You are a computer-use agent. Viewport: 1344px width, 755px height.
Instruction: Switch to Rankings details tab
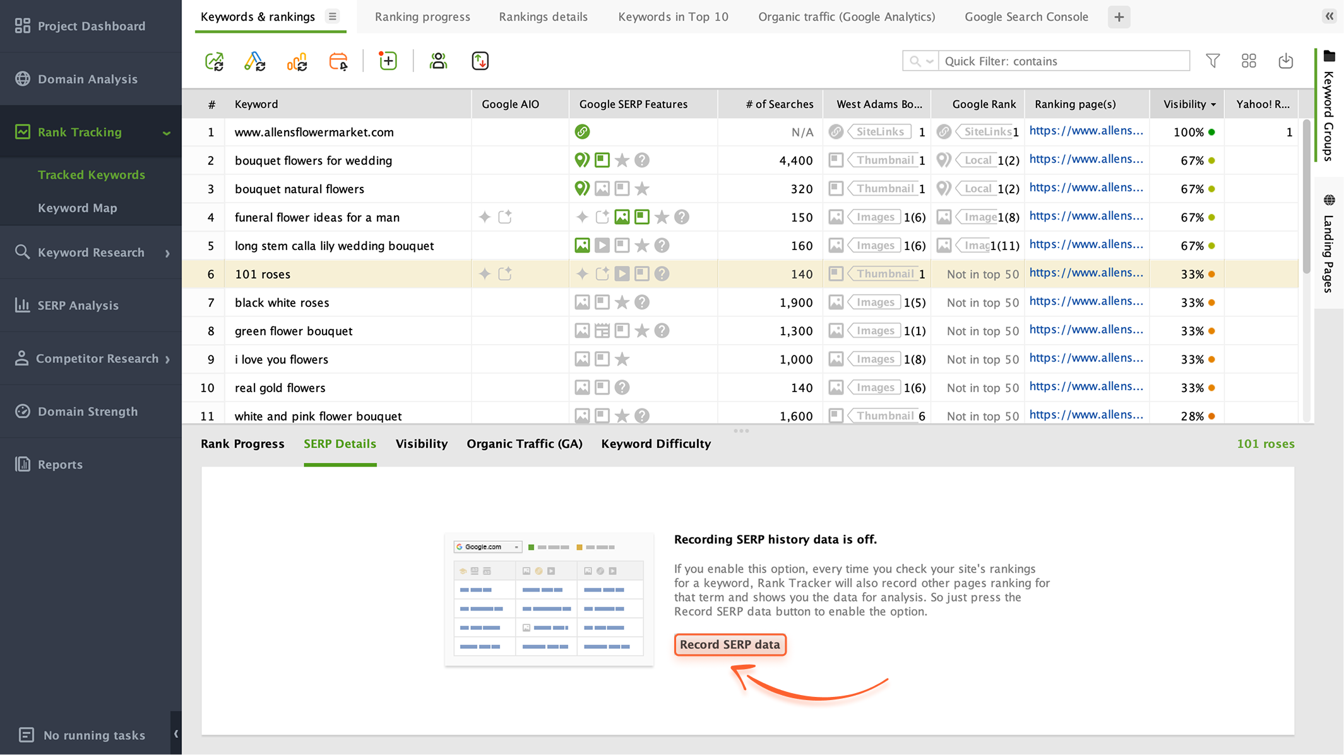click(543, 17)
